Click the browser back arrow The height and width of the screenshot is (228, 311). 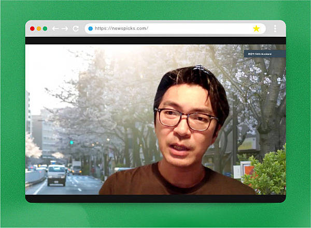[55, 28]
